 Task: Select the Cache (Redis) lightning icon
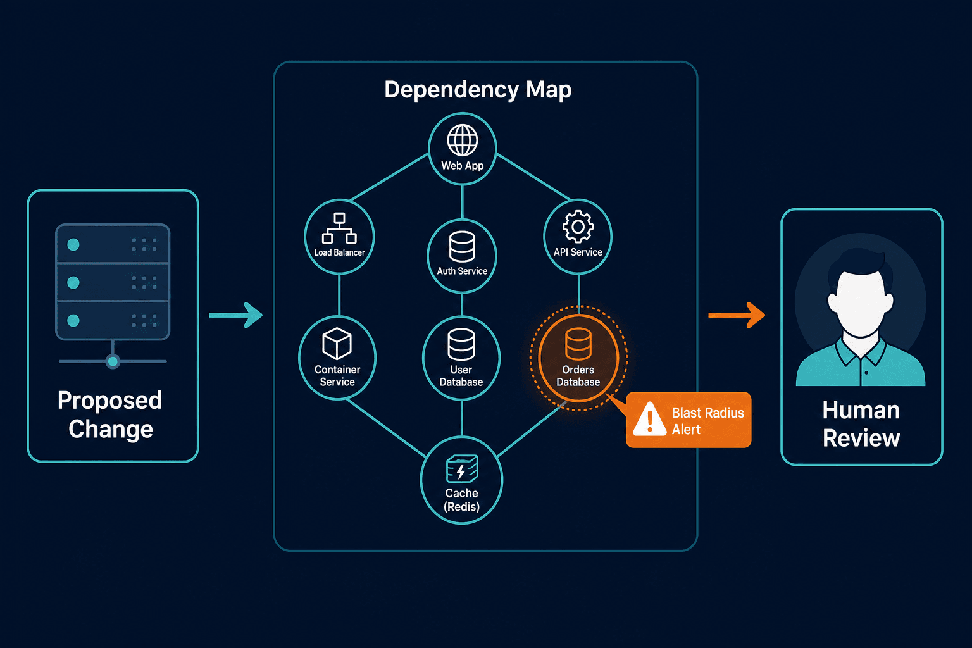(462, 469)
